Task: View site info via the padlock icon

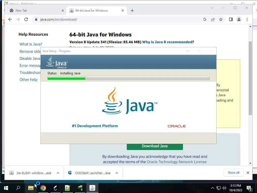Action: 36,19
